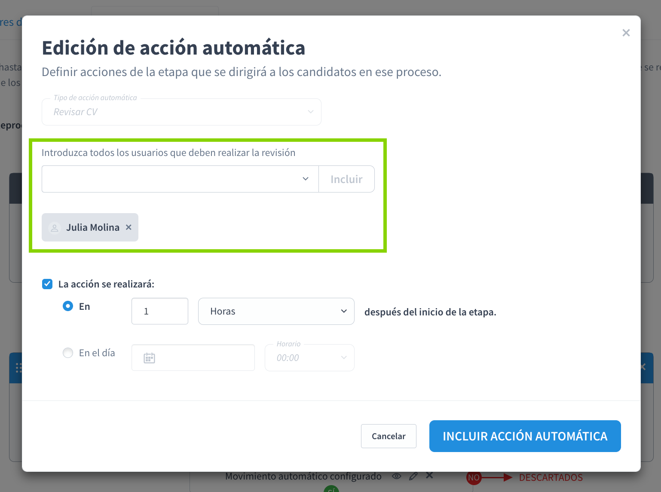The width and height of the screenshot is (661, 492).
Task: Click the green SÍ badge
Action: 331,489
